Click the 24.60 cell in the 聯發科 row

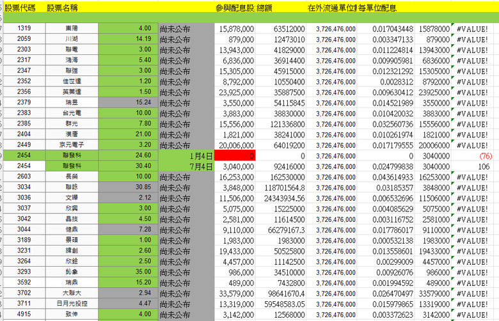pyautogui.click(x=128, y=155)
